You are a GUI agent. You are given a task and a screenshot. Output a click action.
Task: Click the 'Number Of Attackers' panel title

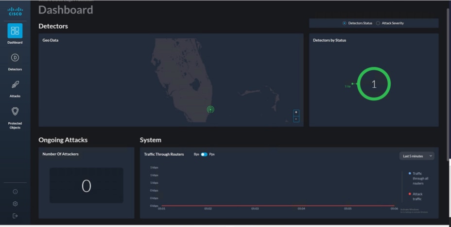coord(60,154)
